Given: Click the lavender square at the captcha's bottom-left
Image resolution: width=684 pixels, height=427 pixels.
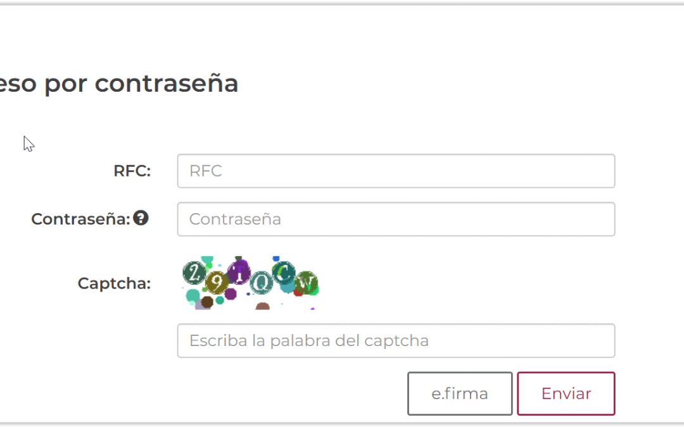Looking at the screenshot, I should click(200, 306).
